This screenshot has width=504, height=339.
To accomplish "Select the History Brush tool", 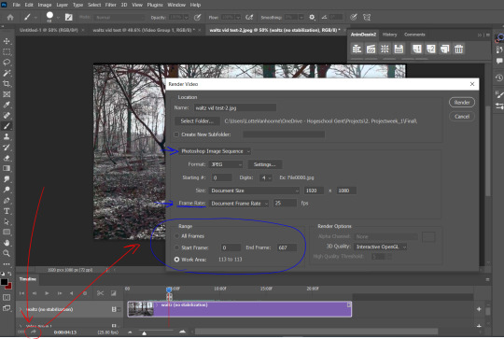I will coord(7,148).
